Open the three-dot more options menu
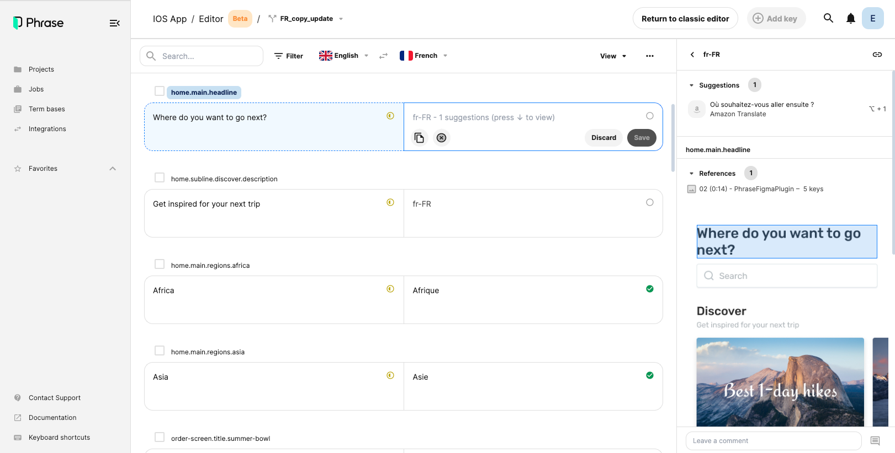The height and width of the screenshot is (453, 895). coord(649,56)
